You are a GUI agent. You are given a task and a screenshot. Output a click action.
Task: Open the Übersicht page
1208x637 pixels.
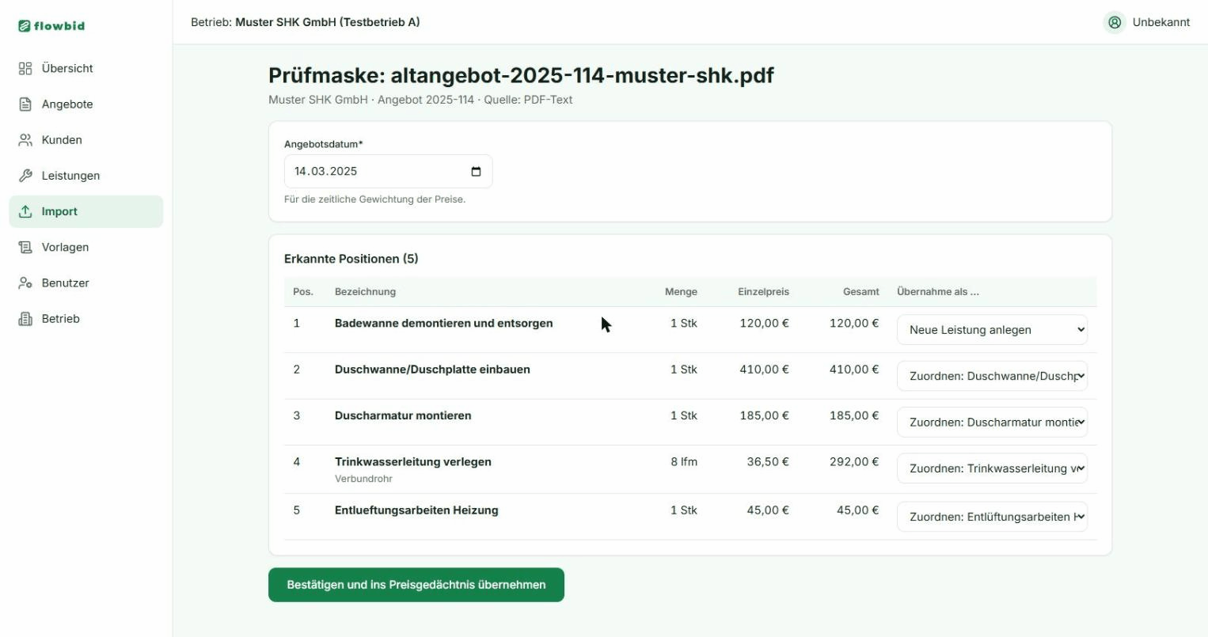point(85,69)
